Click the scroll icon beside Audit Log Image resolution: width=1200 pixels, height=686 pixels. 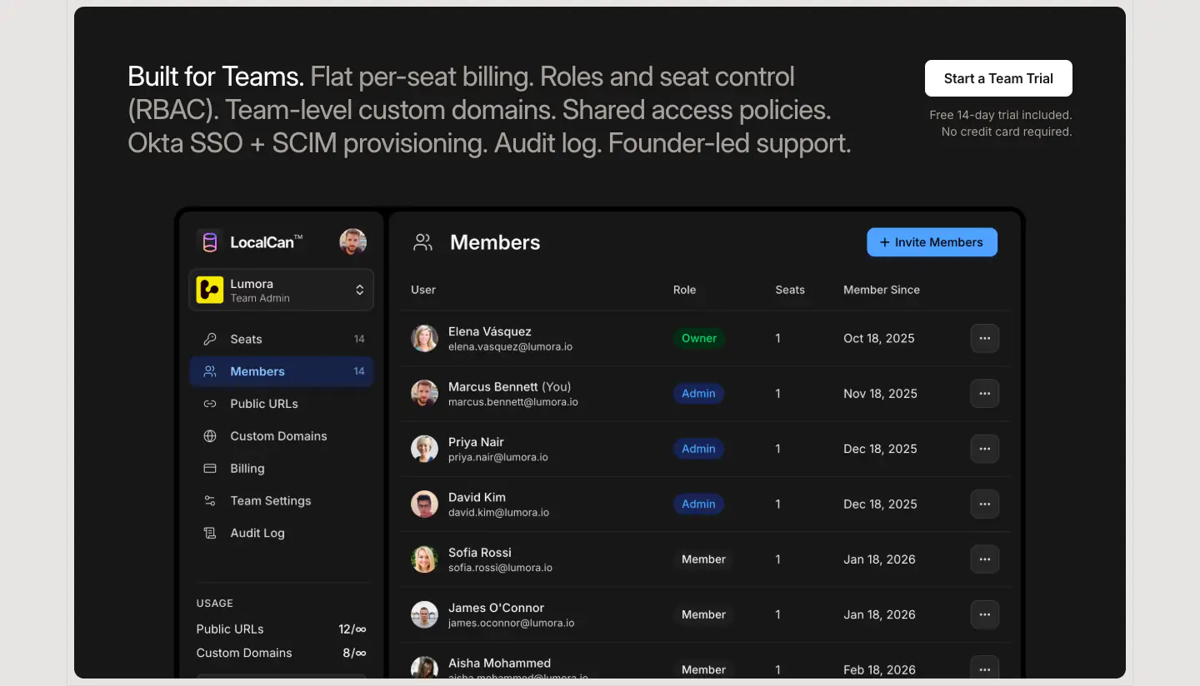click(210, 533)
